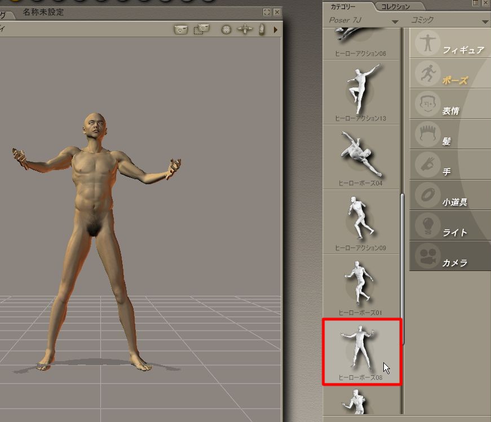Click the figure's head in the preview
Image resolution: width=491 pixels, height=422 pixels.
point(95,127)
